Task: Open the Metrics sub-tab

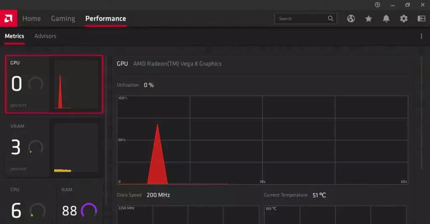Action: pyautogui.click(x=15, y=36)
